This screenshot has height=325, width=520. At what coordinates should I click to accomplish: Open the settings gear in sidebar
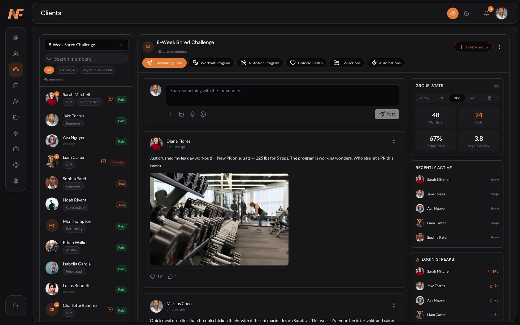tap(16, 181)
